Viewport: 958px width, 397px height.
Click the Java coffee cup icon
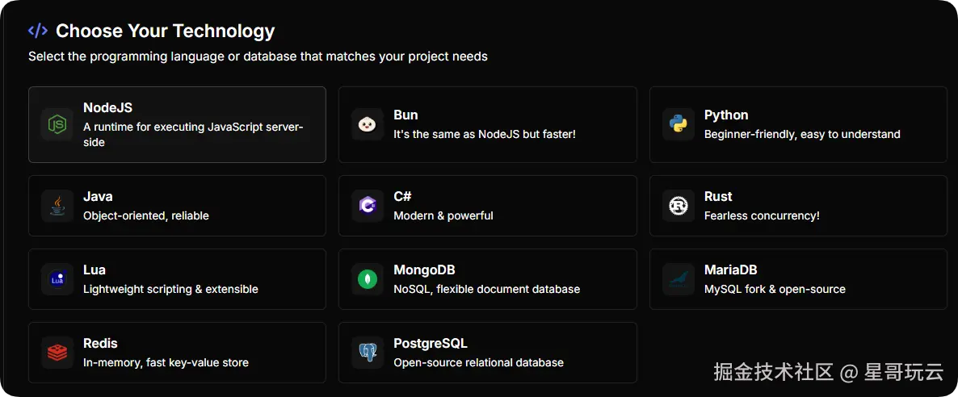pos(57,206)
